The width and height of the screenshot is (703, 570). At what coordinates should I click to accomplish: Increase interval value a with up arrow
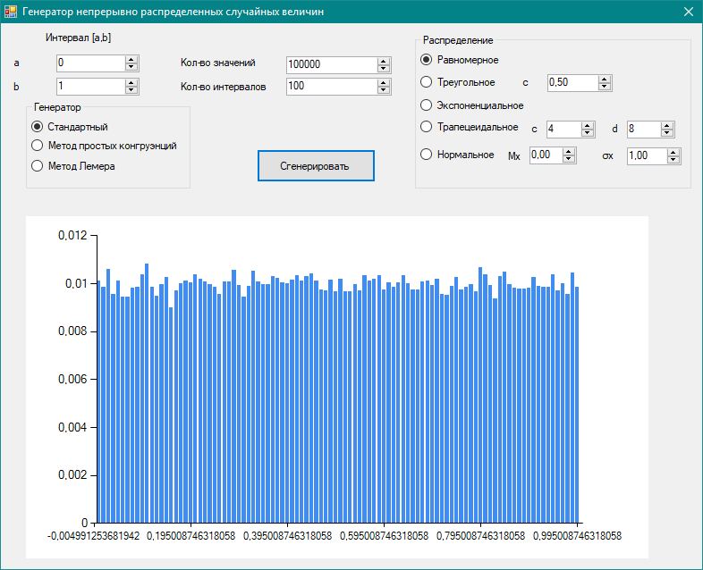click(x=131, y=60)
